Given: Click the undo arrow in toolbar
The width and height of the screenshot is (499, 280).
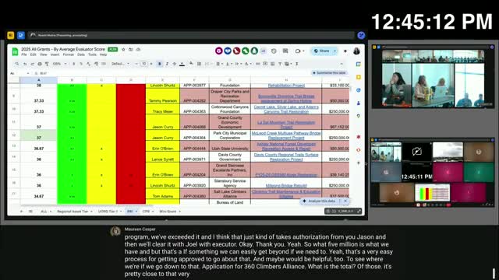Looking at the screenshot, I should click(x=25, y=64).
